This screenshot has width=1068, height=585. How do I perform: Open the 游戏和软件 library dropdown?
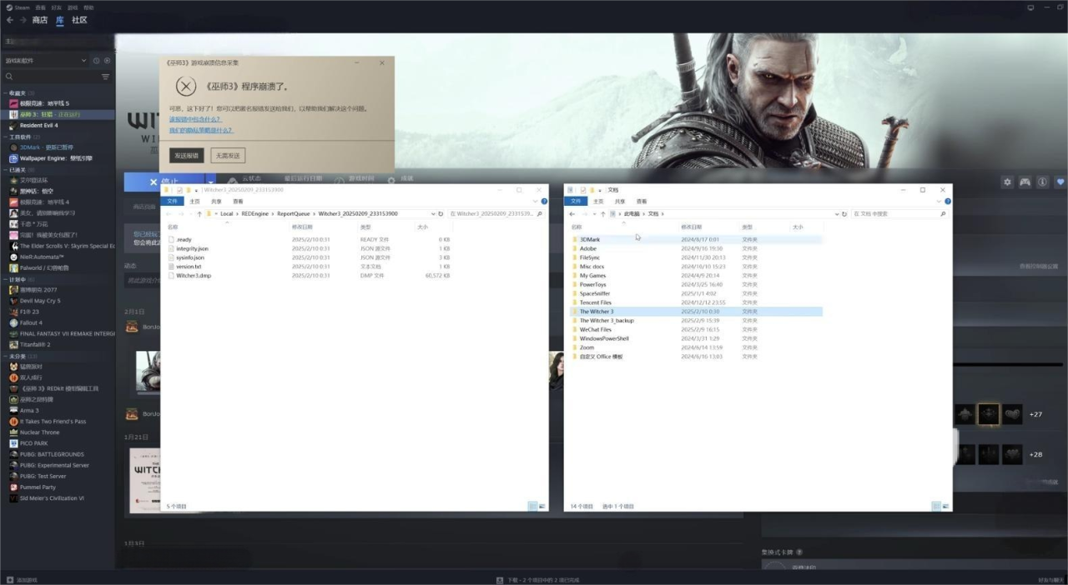(46, 61)
